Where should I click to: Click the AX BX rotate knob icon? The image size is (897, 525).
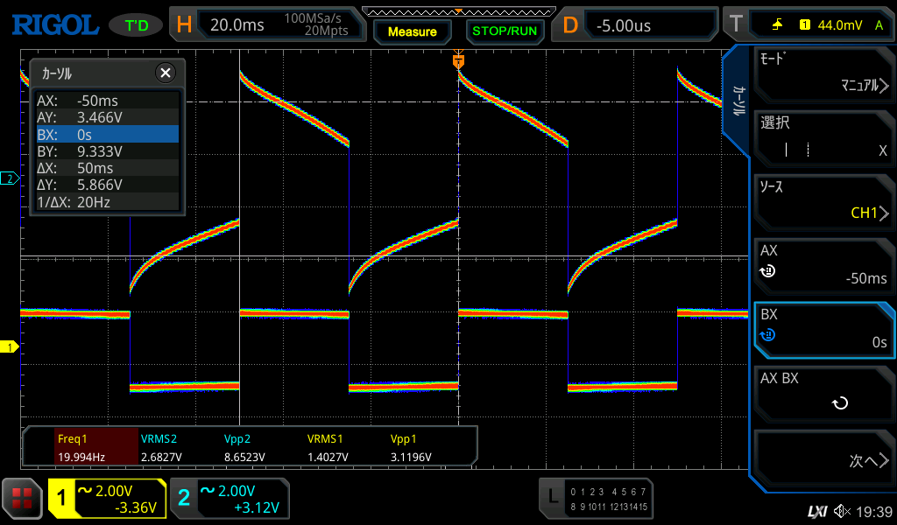pyautogui.click(x=839, y=403)
